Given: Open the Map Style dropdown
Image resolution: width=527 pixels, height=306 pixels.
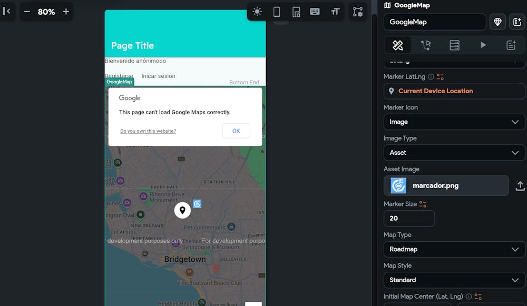Looking at the screenshot, I should 454,280.
